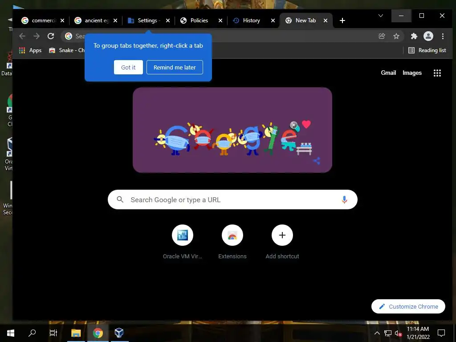Image resolution: width=456 pixels, height=342 pixels.
Task: Open VirtualBox from the taskbar
Action: click(119, 333)
